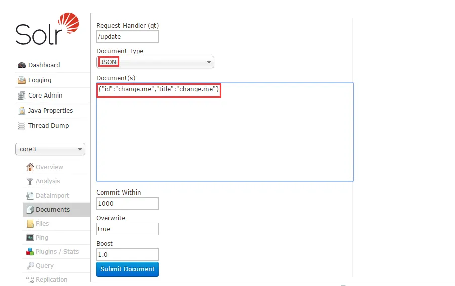Click the Overwrite label

point(111,218)
